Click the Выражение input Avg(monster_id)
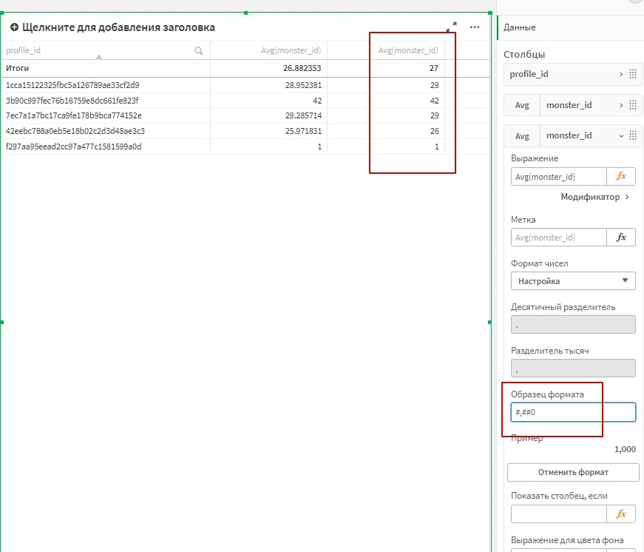Image resolution: width=644 pixels, height=552 pixels. [x=558, y=177]
